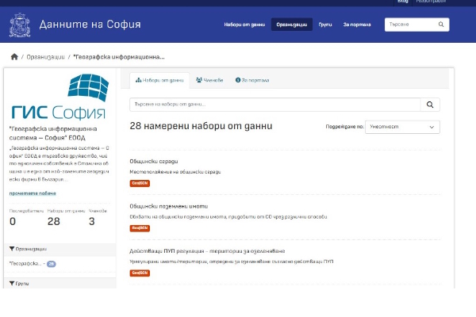Click GeoJSON badge under Общински поземлени имоти

[x=140, y=228]
